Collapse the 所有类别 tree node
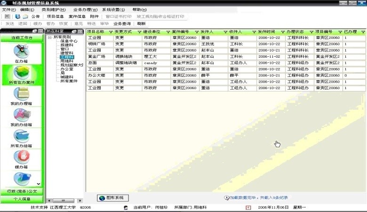Screen dimensions: 367x212 (x=49, y=37)
